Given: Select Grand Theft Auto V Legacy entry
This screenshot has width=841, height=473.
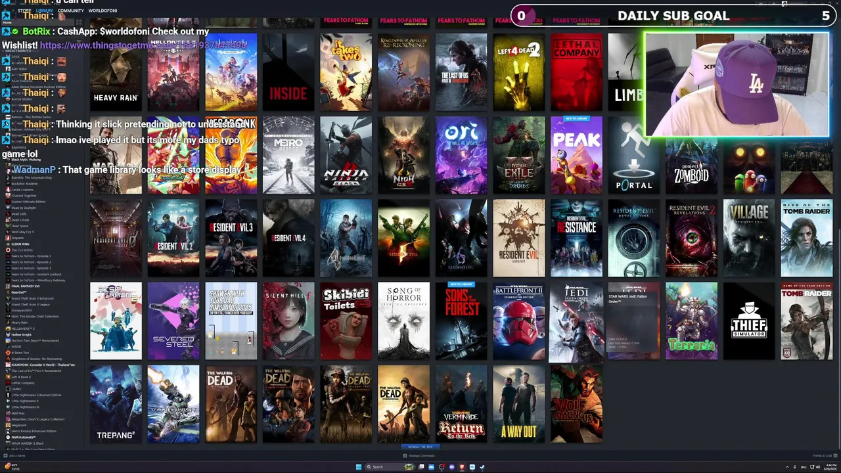Looking at the screenshot, I should pyautogui.click(x=30, y=304).
